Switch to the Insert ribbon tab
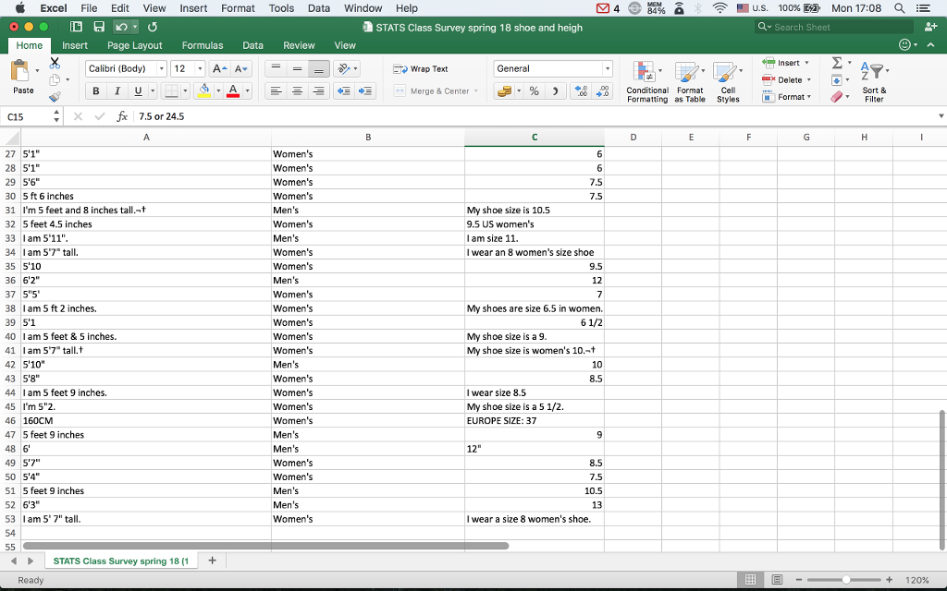 [x=75, y=45]
